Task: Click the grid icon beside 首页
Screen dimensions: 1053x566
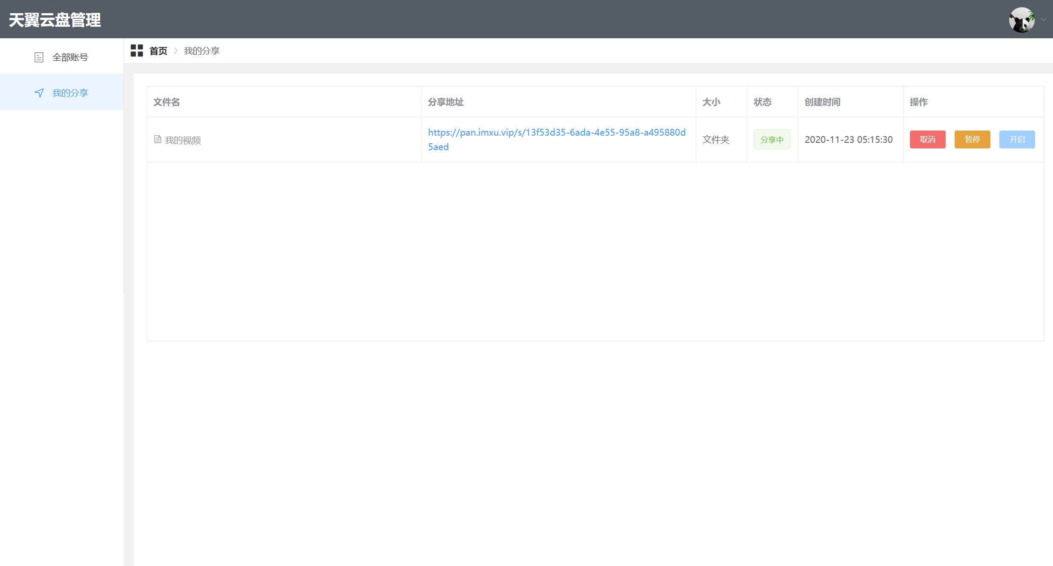Action: (137, 51)
